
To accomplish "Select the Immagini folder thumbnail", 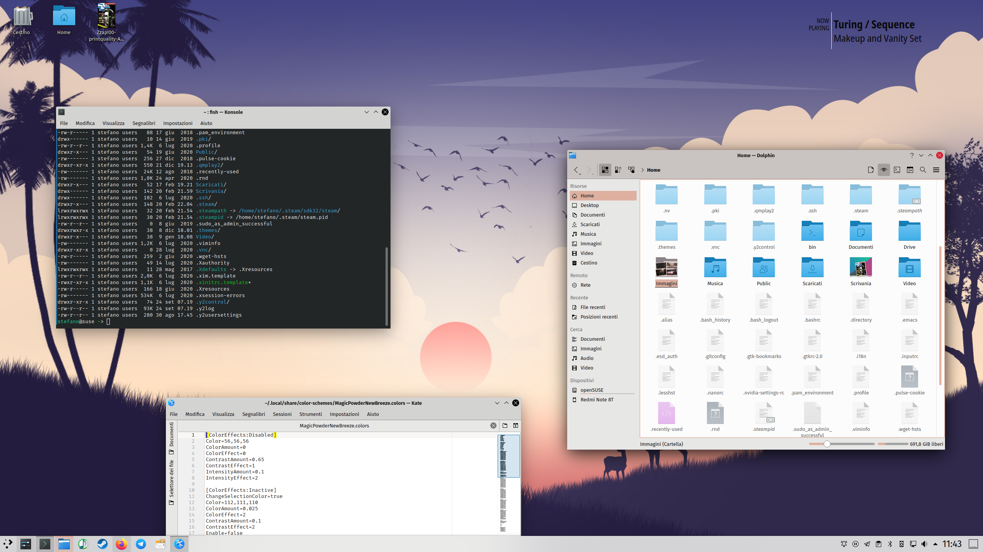I will tap(666, 267).
